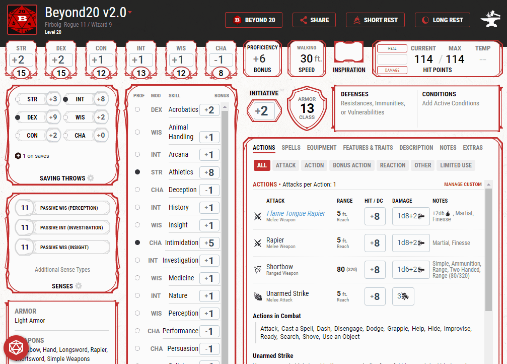
Task: Expand the Defenses section
Action: coord(374,103)
